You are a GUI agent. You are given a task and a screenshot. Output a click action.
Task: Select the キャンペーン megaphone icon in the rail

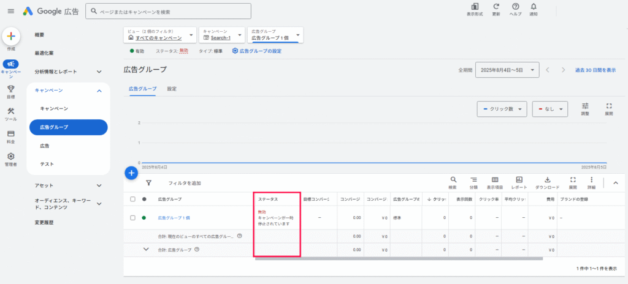[11, 64]
